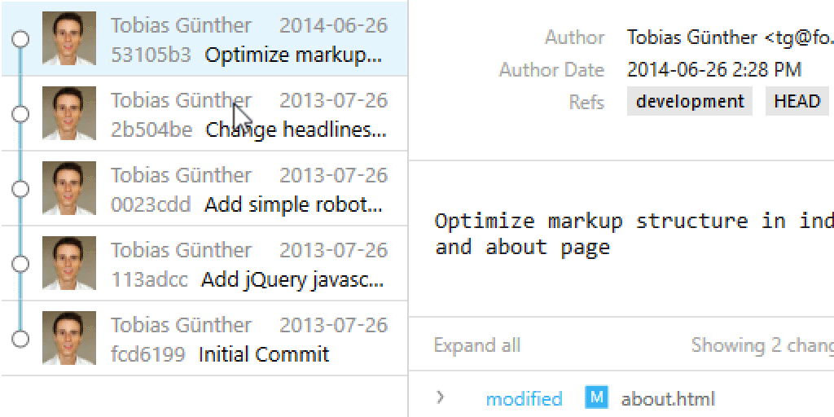Select commit 0023cdd Add simple robot

click(248, 190)
